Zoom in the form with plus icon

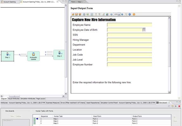pos(122,14)
